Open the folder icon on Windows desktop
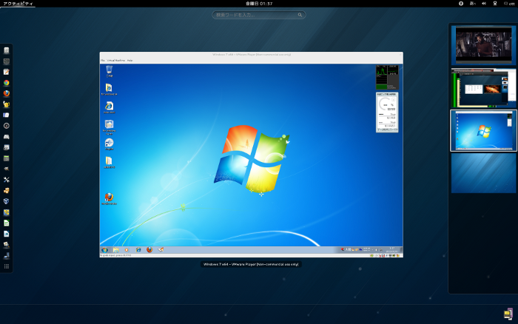518x324 pixels. (x=109, y=161)
